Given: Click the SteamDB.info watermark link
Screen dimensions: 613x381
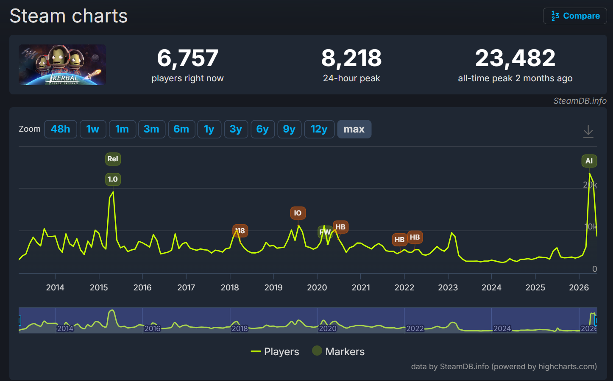Looking at the screenshot, I should point(580,101).
